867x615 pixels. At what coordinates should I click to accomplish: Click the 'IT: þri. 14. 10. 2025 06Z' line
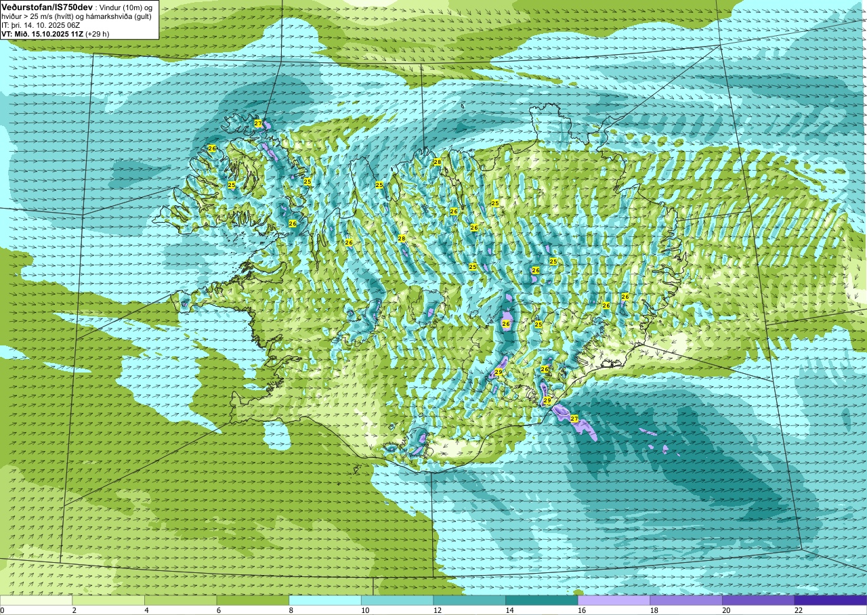coord(42,24)
